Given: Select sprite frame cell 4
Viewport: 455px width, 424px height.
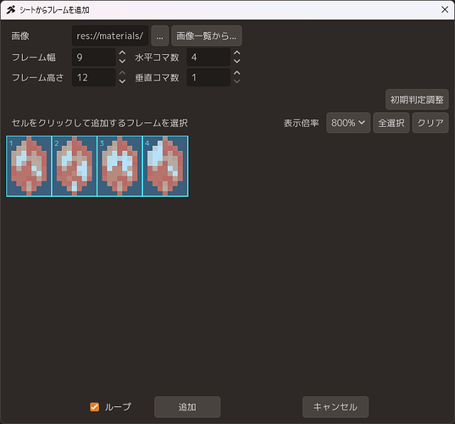Looking at the screenshot, I should [x=165, y=166].
